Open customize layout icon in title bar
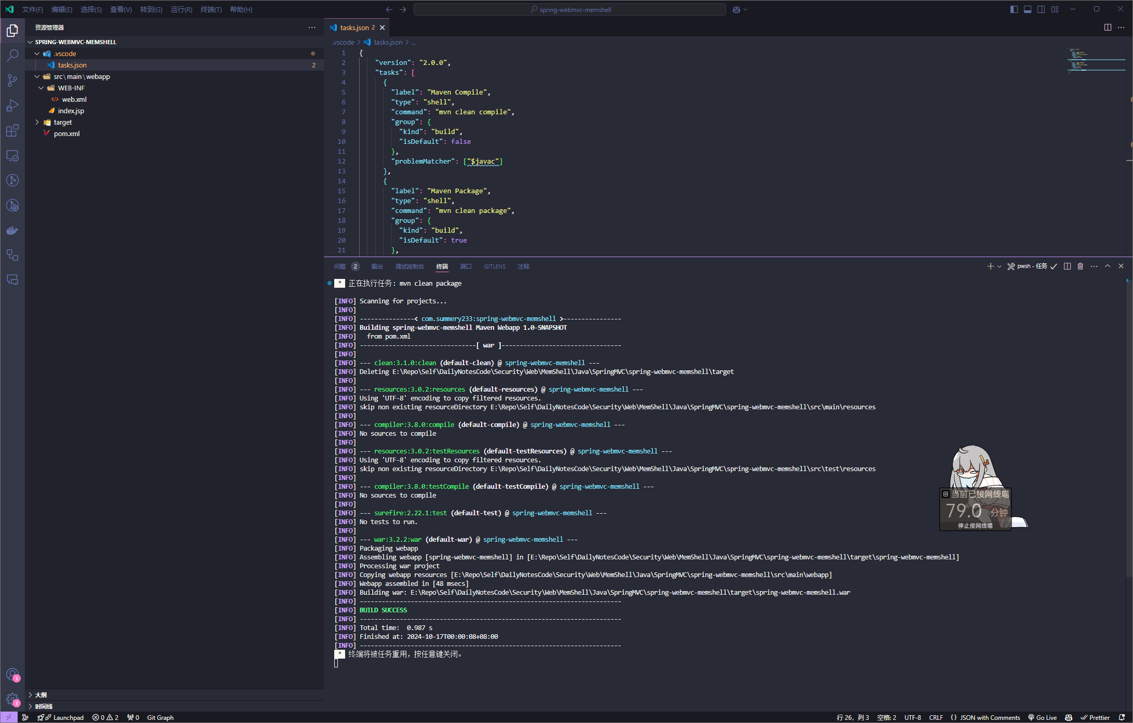Image resolution: width=1133 pixels, height=723 pixels. point(1055,9)
